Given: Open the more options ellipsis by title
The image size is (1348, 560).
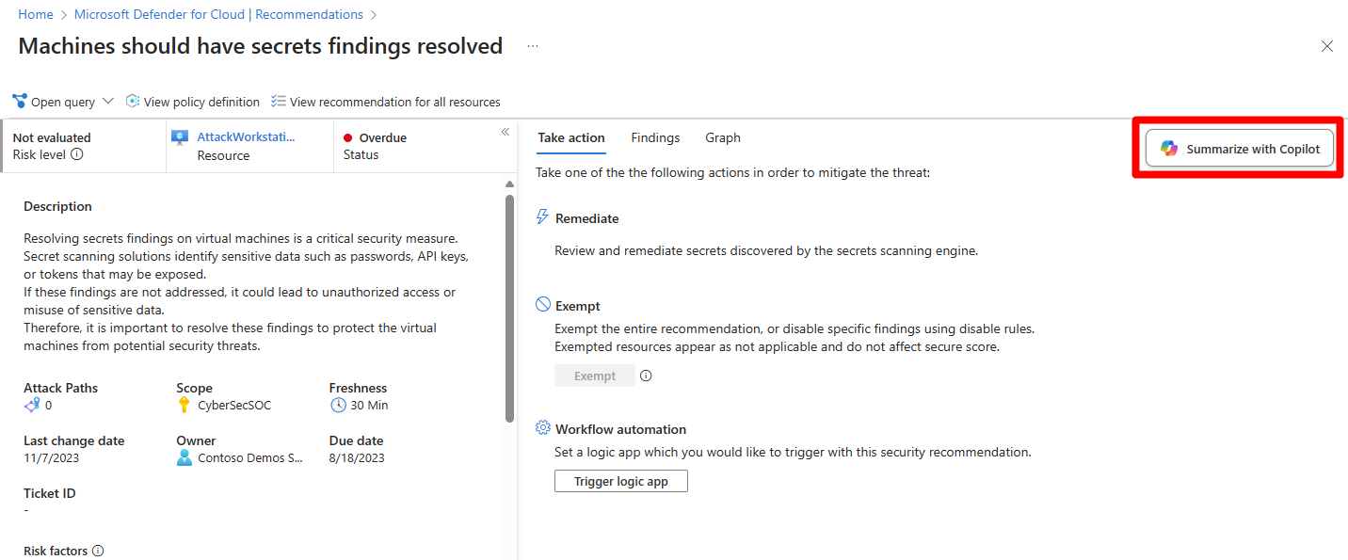Looking at the screenshot, I should (x=533, y=46).
